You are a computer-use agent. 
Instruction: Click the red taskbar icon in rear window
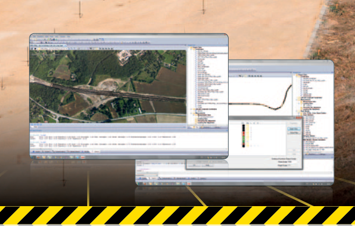click(189, 184)
